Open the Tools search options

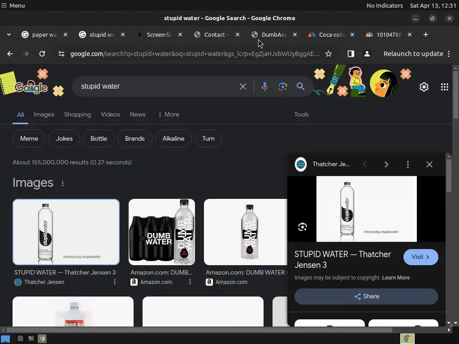(x=301, y=114)
